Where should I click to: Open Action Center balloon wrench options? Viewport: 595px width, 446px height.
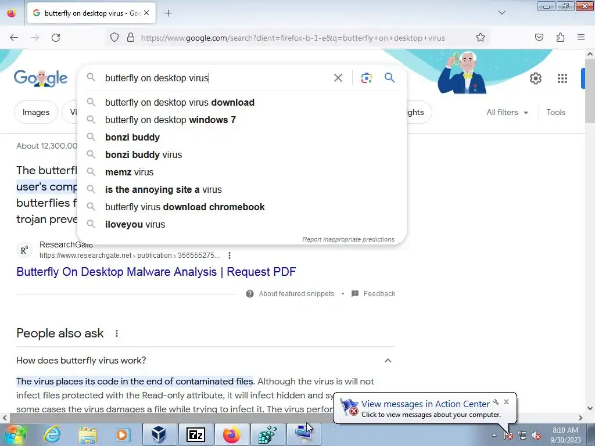[496, 402]
